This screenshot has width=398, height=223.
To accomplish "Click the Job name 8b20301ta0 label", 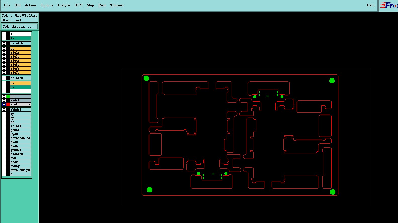I will [20, 15].
